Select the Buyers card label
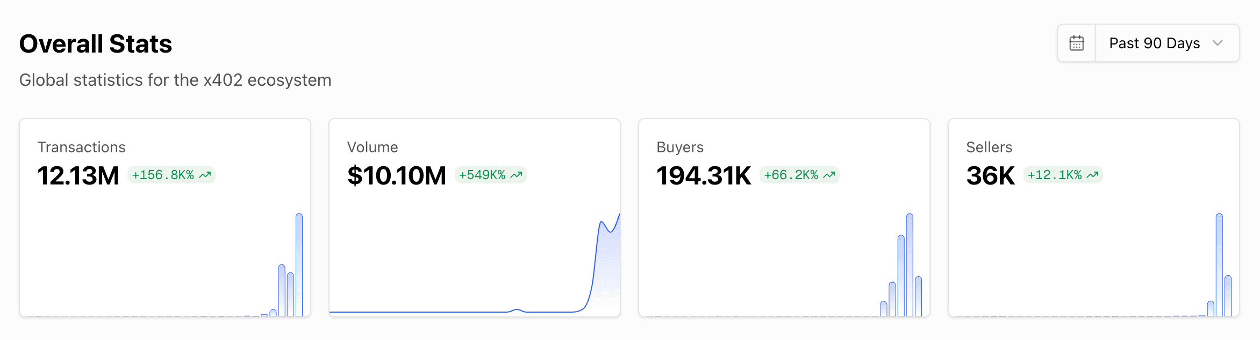 [x=680, y=147]
